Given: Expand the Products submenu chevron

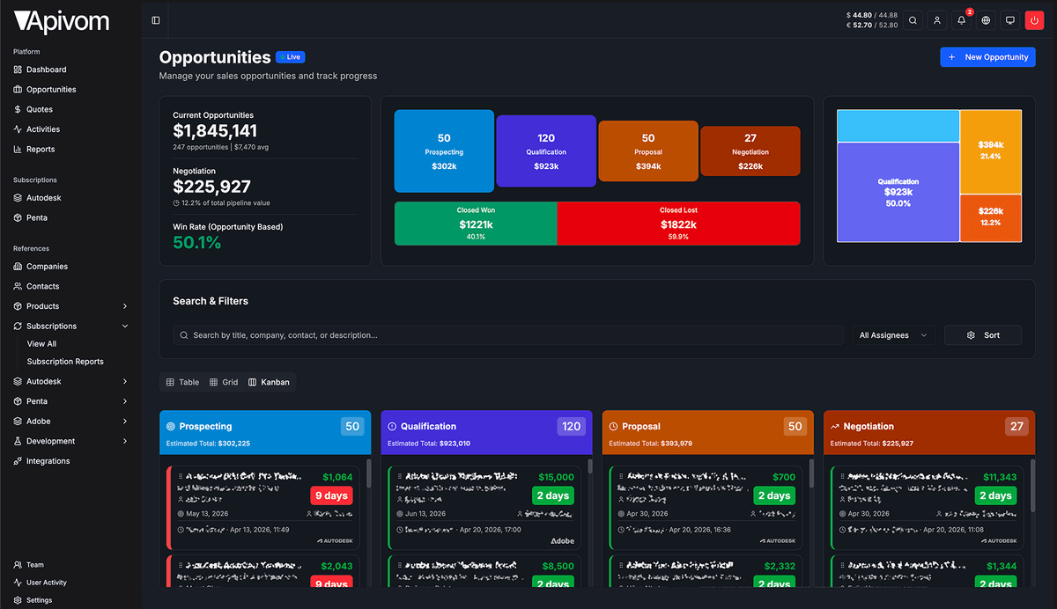Looking at the screenshot, I should [125, 306].
